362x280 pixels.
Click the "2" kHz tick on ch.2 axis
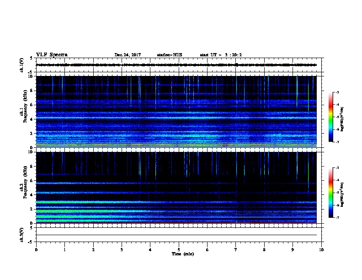[x=32, y=209]
